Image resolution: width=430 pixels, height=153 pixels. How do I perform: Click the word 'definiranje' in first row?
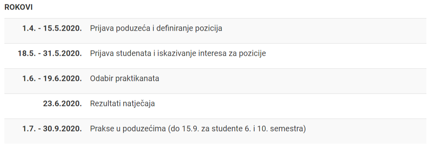tap(175, 28)
